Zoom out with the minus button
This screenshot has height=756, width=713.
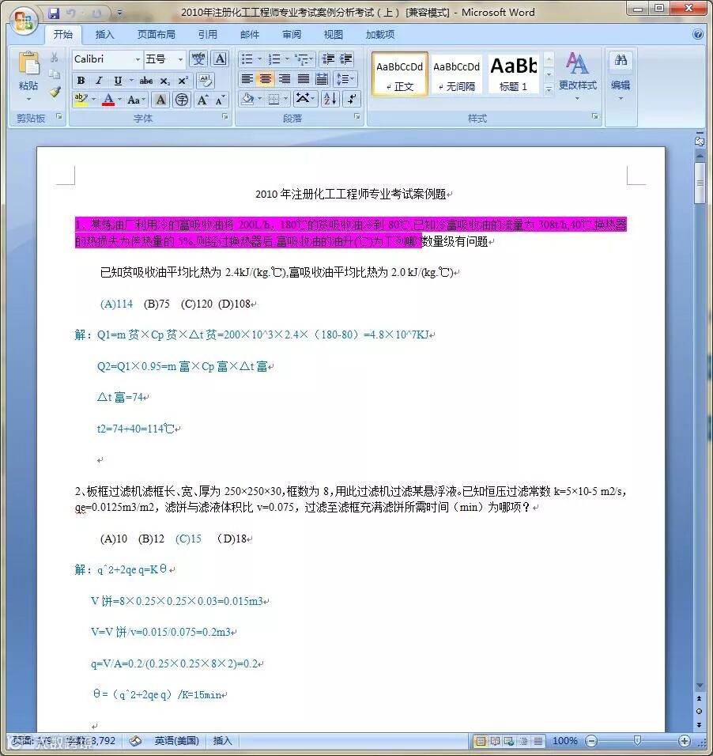591,740
